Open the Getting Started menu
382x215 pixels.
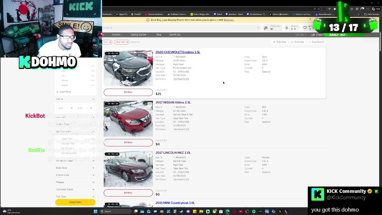[140, 35]
